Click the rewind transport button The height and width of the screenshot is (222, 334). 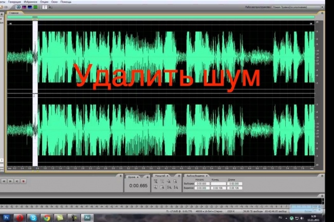click(4, 181)
